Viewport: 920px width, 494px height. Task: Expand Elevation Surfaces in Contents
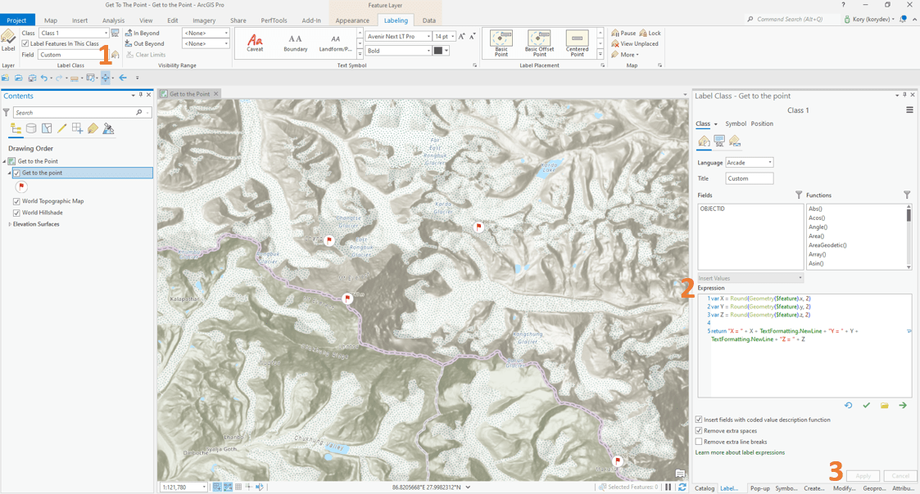(9, 224)
